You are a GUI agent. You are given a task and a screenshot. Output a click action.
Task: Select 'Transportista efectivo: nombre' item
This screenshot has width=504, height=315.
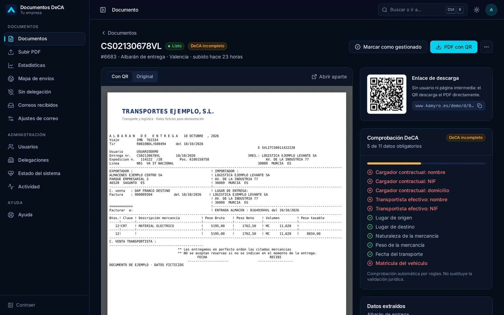pos(407,200)
